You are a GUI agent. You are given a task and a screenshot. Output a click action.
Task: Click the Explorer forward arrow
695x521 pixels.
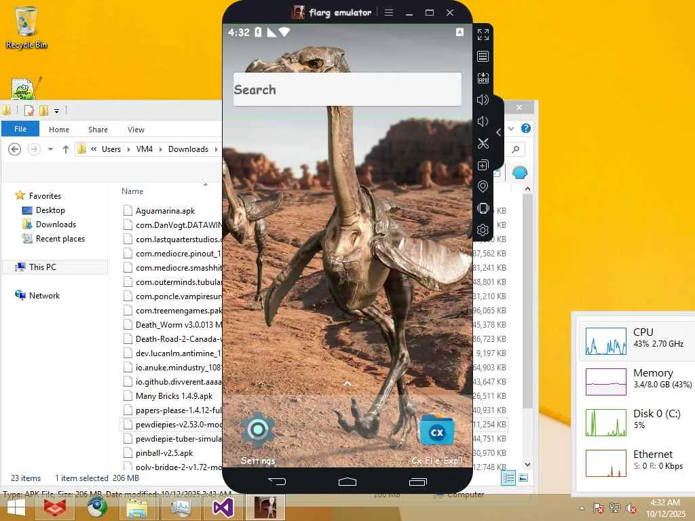click(x=34, y=149)
